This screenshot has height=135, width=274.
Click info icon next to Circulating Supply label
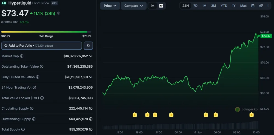tap(32, 108)
